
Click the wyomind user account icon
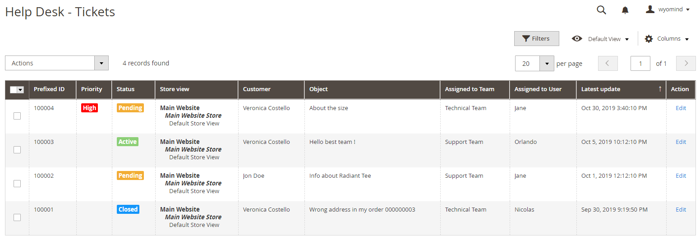point(650,9)
